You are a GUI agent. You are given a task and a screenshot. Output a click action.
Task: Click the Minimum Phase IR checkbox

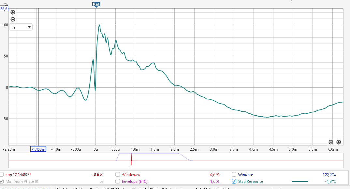[x=2, y=182]
